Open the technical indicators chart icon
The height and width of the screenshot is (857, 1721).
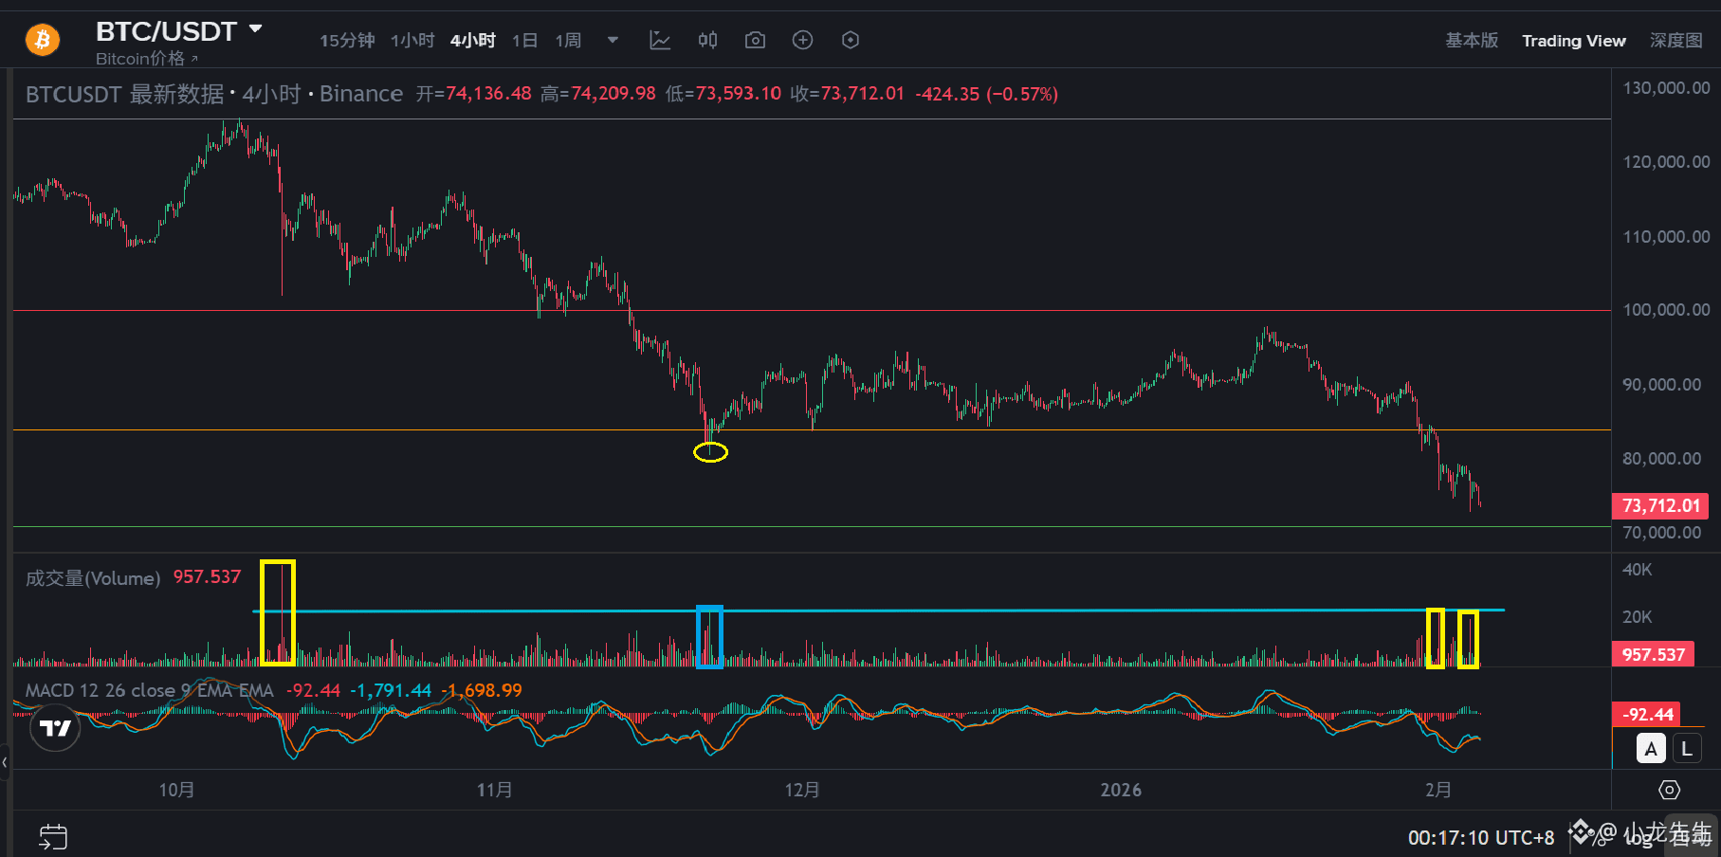(x=660, y=40)
